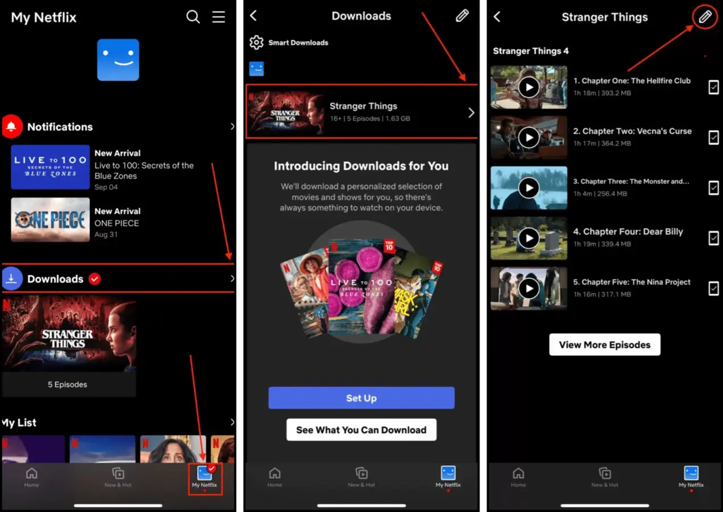Expand Notifications with its chevron
Image resolution: width=723 pixels, height=512 pixels.
232,126
